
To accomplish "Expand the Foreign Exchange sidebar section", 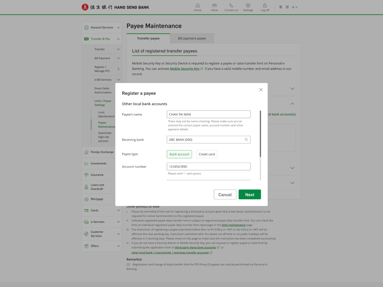I will (102, 152).
